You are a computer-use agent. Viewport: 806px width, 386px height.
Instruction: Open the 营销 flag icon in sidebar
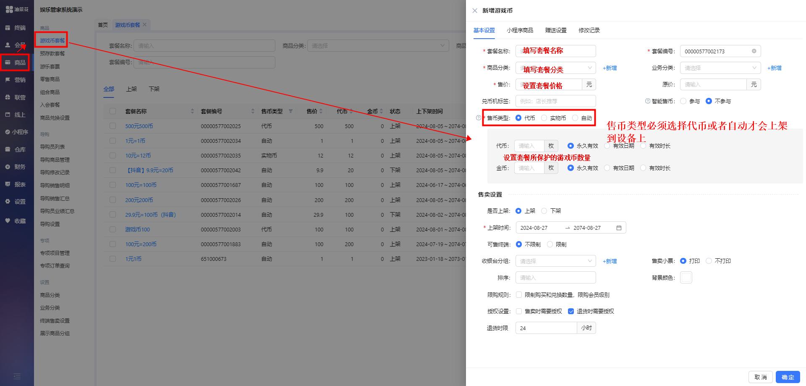(x=8, y=80)
